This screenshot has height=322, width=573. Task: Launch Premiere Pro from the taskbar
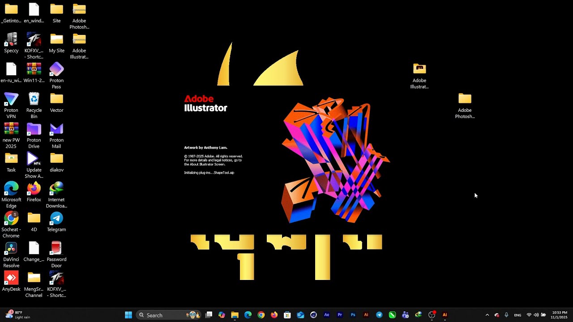pos(340,315)
